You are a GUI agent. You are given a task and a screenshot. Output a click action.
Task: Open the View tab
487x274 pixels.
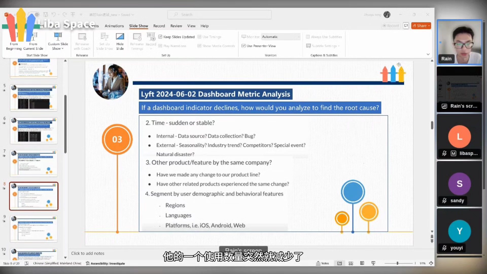click(191, 26)
